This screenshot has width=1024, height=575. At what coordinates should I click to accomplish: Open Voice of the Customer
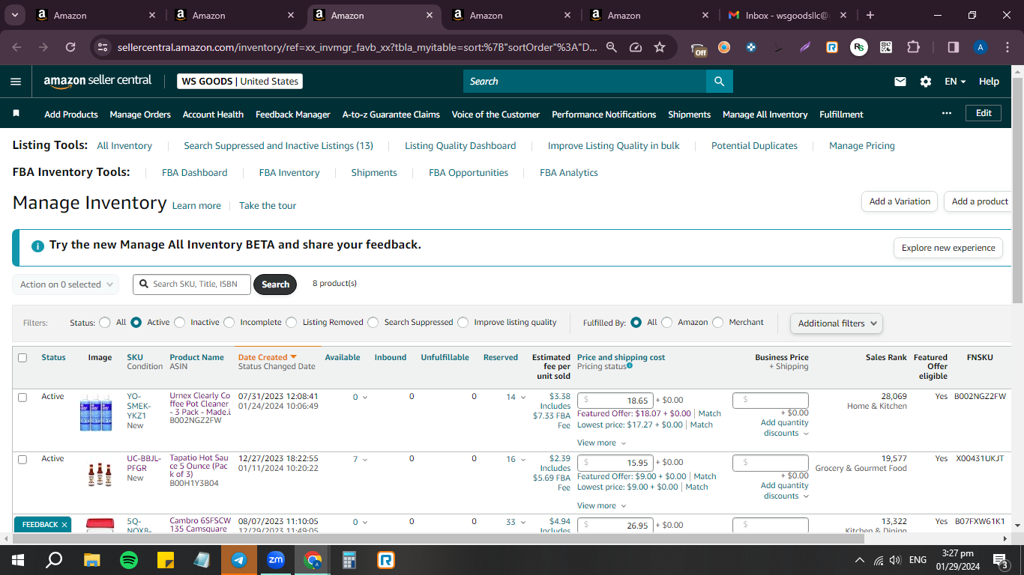point(496,115)
